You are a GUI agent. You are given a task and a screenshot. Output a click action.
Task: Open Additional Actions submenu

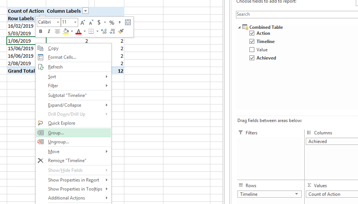pyautogui.click(x=74, y=198)
